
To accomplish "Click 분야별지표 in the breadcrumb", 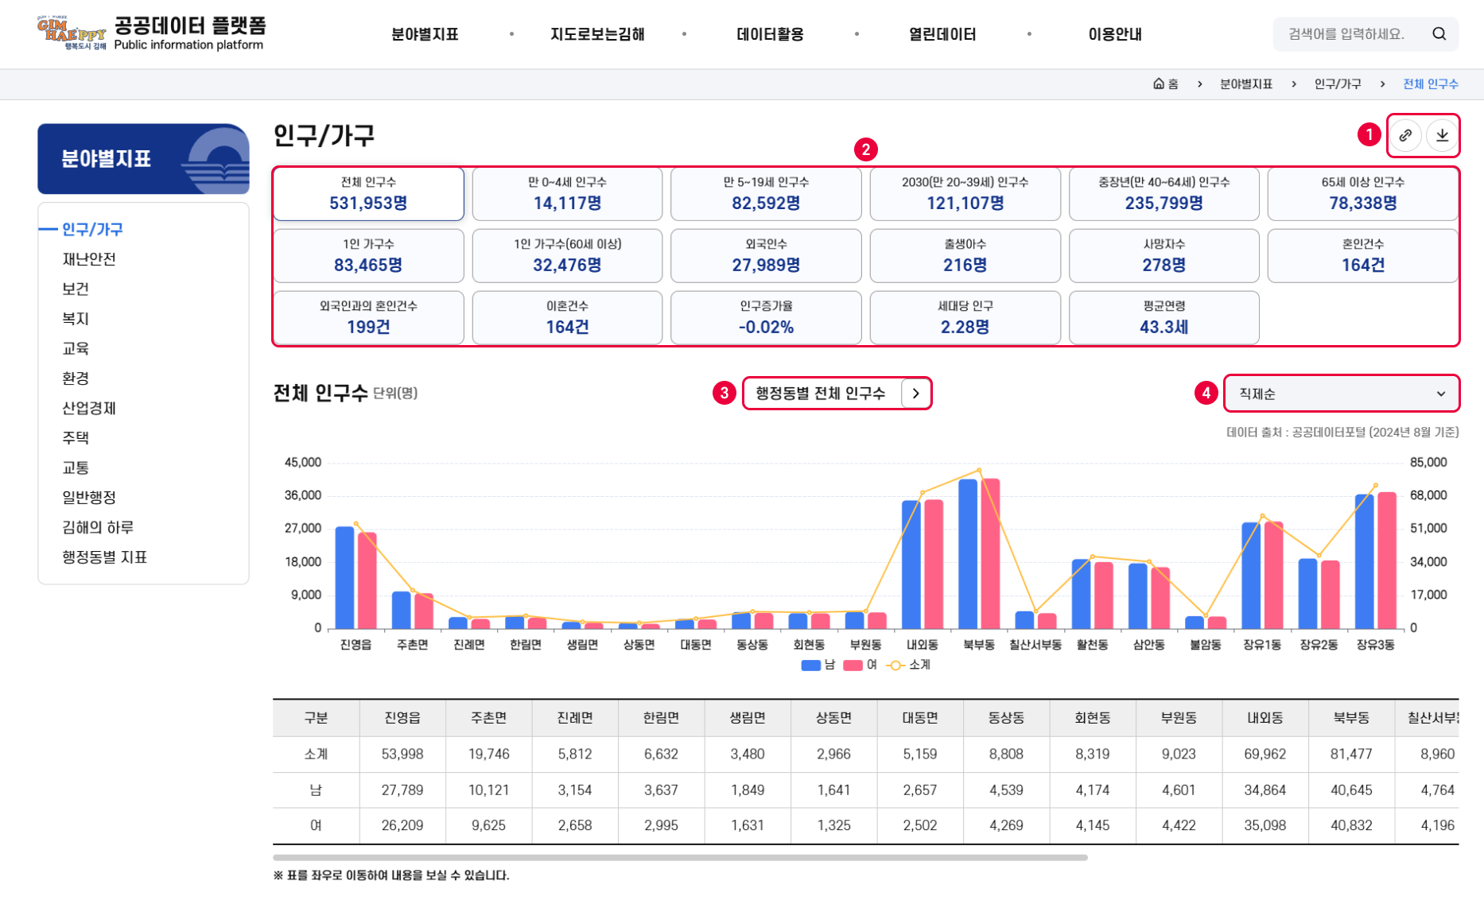I will pos(1246,83).
